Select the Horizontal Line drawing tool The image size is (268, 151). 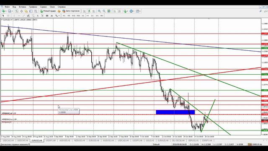point(19,16)
